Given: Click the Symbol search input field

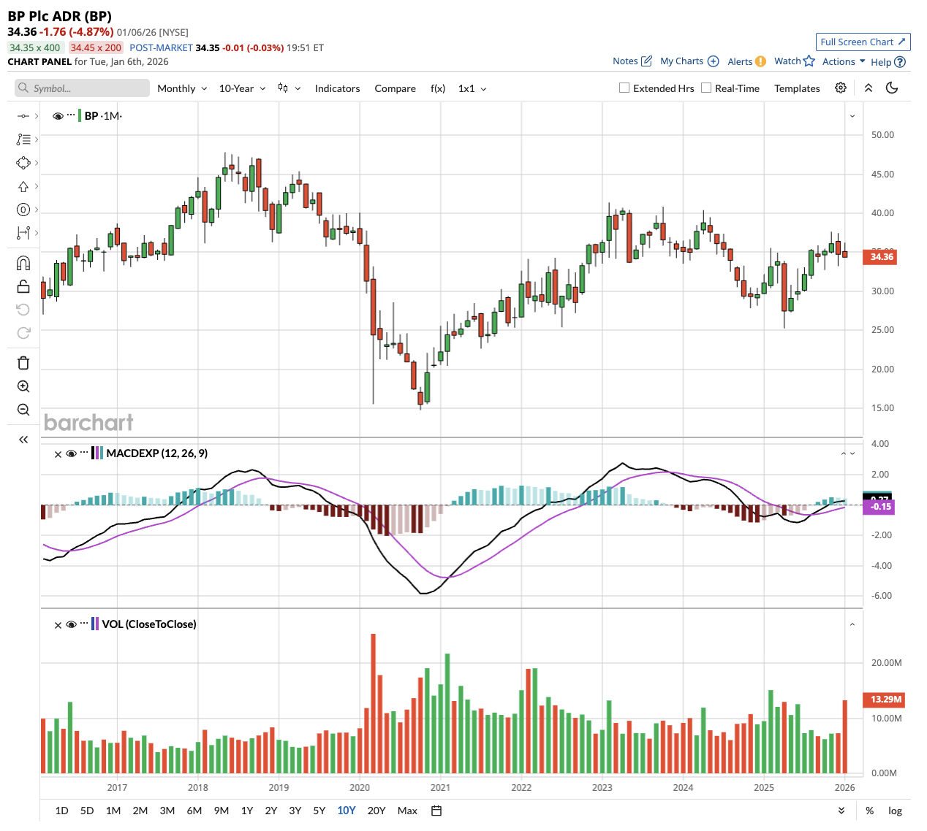Looking at the screenshot, I should (x=83, y=88).
